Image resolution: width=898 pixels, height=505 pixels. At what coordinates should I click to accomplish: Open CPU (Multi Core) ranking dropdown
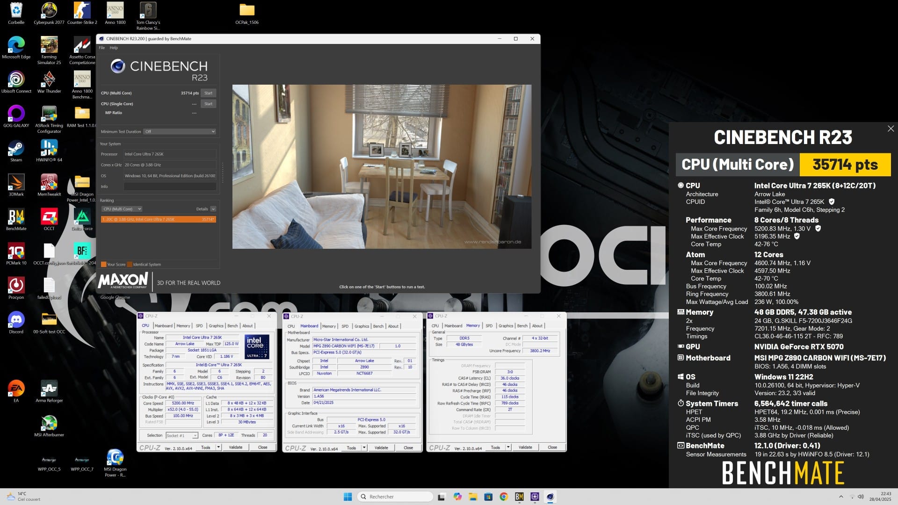[x=122, y=209]
